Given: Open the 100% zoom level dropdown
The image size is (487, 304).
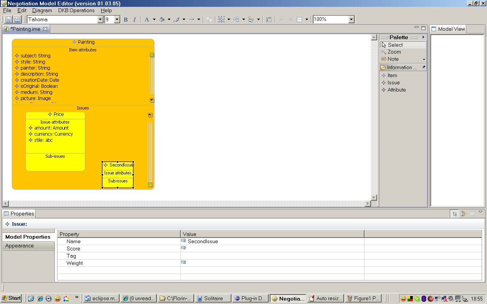Looking at the screenshot, I should click(351, 19).
